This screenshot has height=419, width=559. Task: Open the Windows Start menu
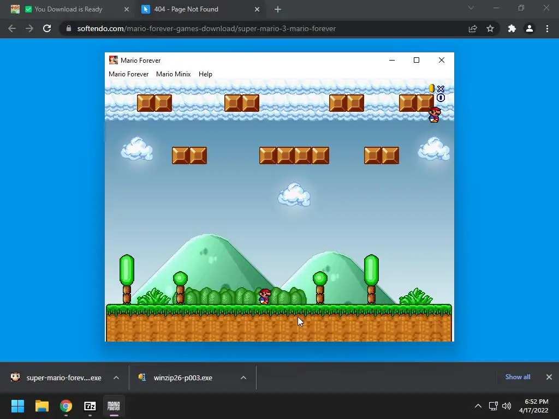(17, 406)
